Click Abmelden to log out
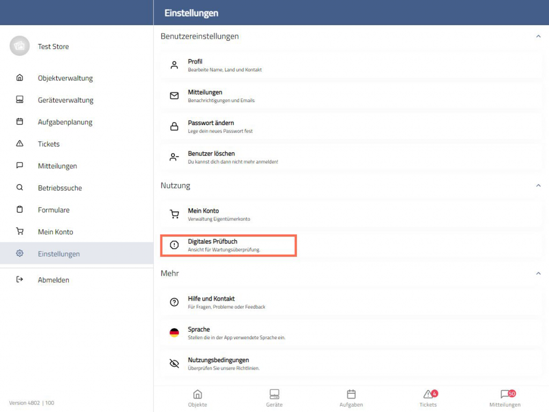549x412 pixels. [x=53, y=280]
